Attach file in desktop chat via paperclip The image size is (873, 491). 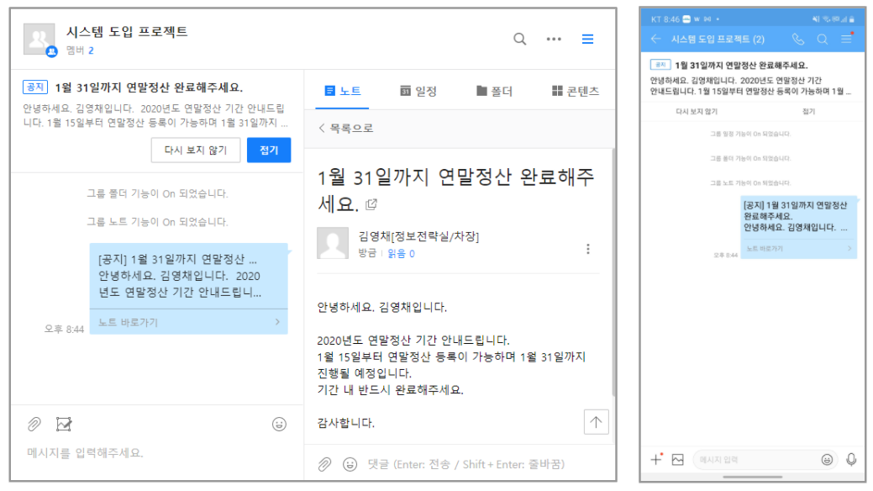34,424
